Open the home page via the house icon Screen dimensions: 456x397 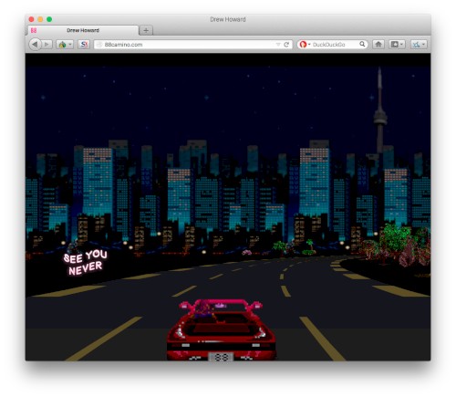click(x=378, y=45)
